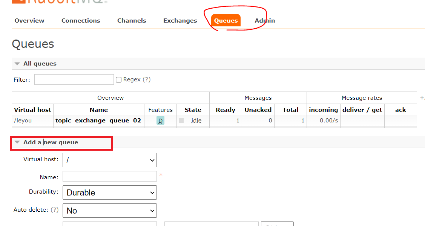The height and width of the screenshot is (226, 425).
Task: Collapse the All queues section
Action: (40, 64)
